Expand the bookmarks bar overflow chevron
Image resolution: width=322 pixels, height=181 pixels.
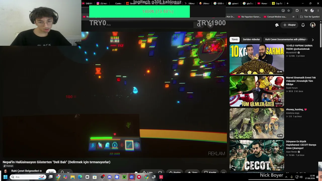coord(293,17)
